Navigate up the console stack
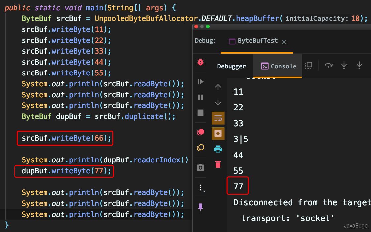The image size is (371, 232). (x=218, y=87)
